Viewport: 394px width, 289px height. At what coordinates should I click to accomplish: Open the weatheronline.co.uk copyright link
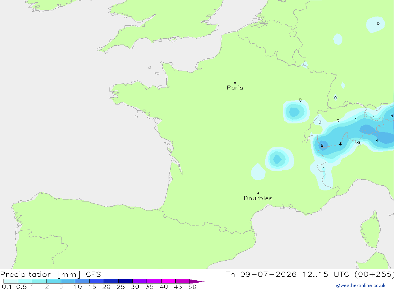tap(361, 285)
